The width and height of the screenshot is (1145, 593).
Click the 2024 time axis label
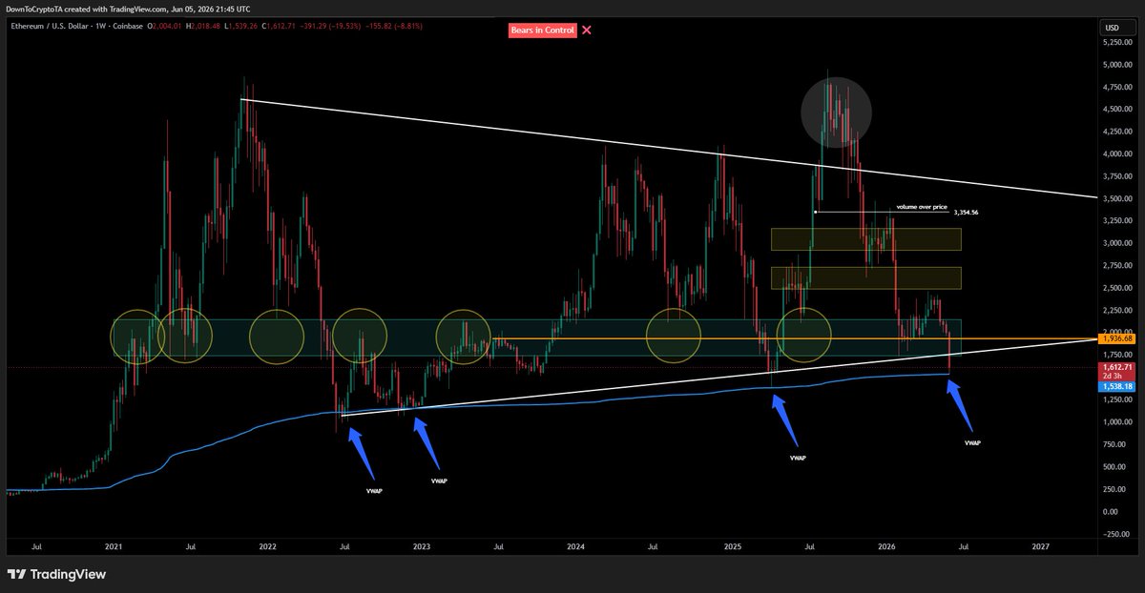(x=575, y=547)
